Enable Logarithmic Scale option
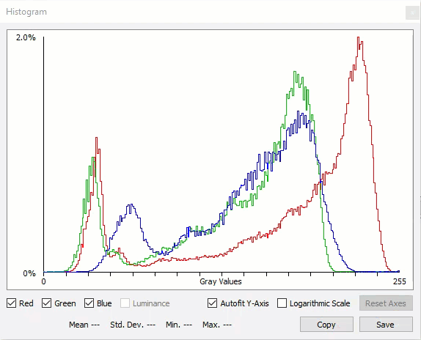 coord(282,303)
